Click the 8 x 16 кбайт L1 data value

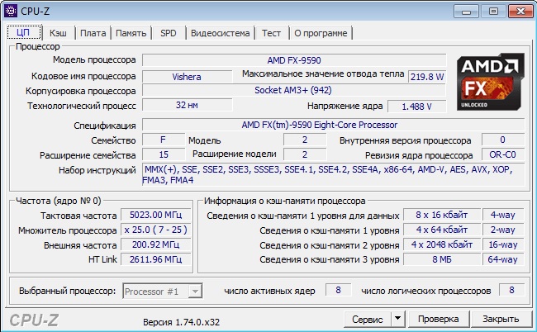point(442,215)
